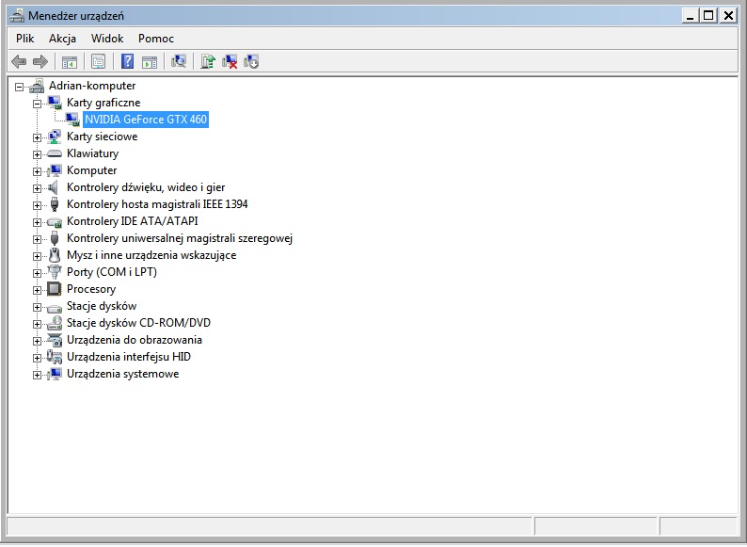
Task: Expand Mysz i inne urządzenia wskazujące
Action: coord(37,256)
